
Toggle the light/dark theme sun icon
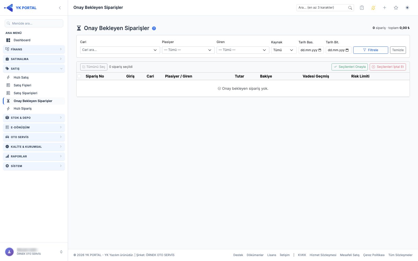pyautogui.click(x=407, y=8)
